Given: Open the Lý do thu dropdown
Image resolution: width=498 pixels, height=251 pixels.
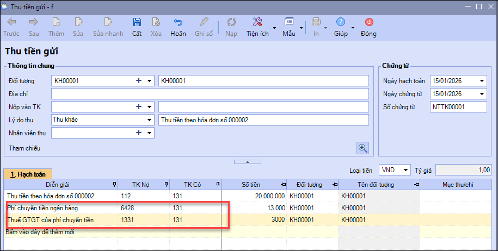Looking at the screenshot, I should coord(149,120).
